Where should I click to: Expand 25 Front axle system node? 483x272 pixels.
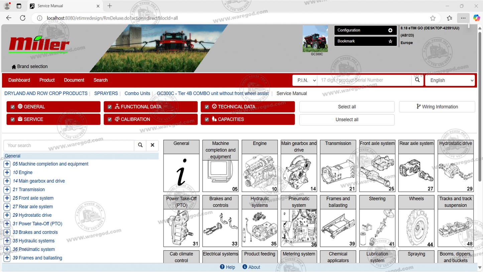7,198
